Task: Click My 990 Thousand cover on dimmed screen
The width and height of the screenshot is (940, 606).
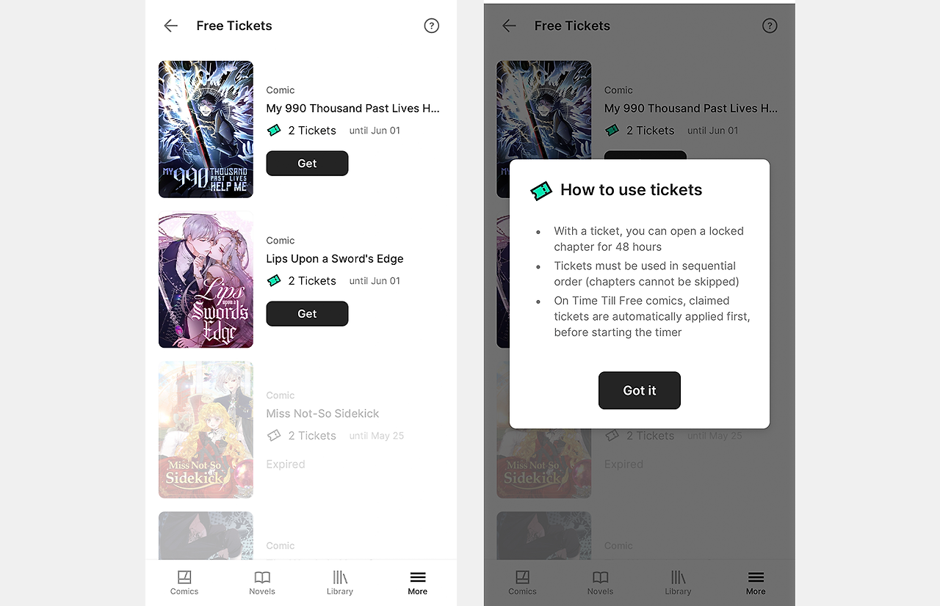Action: (x=543, y=109)
